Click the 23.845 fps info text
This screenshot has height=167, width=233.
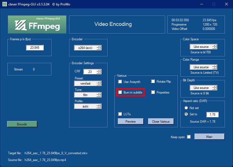pyautogui.click(x=209, y=20)
